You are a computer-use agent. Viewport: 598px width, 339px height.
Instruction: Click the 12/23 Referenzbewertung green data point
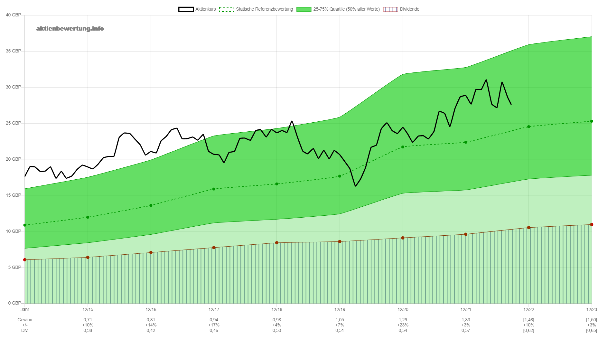[592, 121]
